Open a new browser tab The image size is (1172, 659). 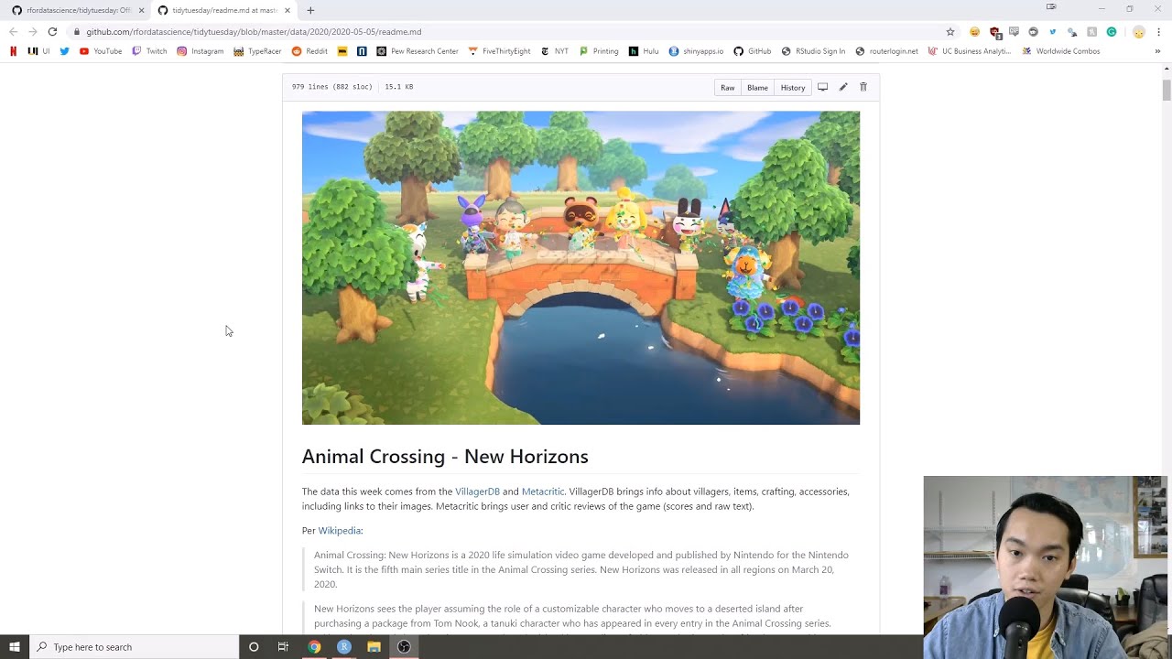point(310,10)
